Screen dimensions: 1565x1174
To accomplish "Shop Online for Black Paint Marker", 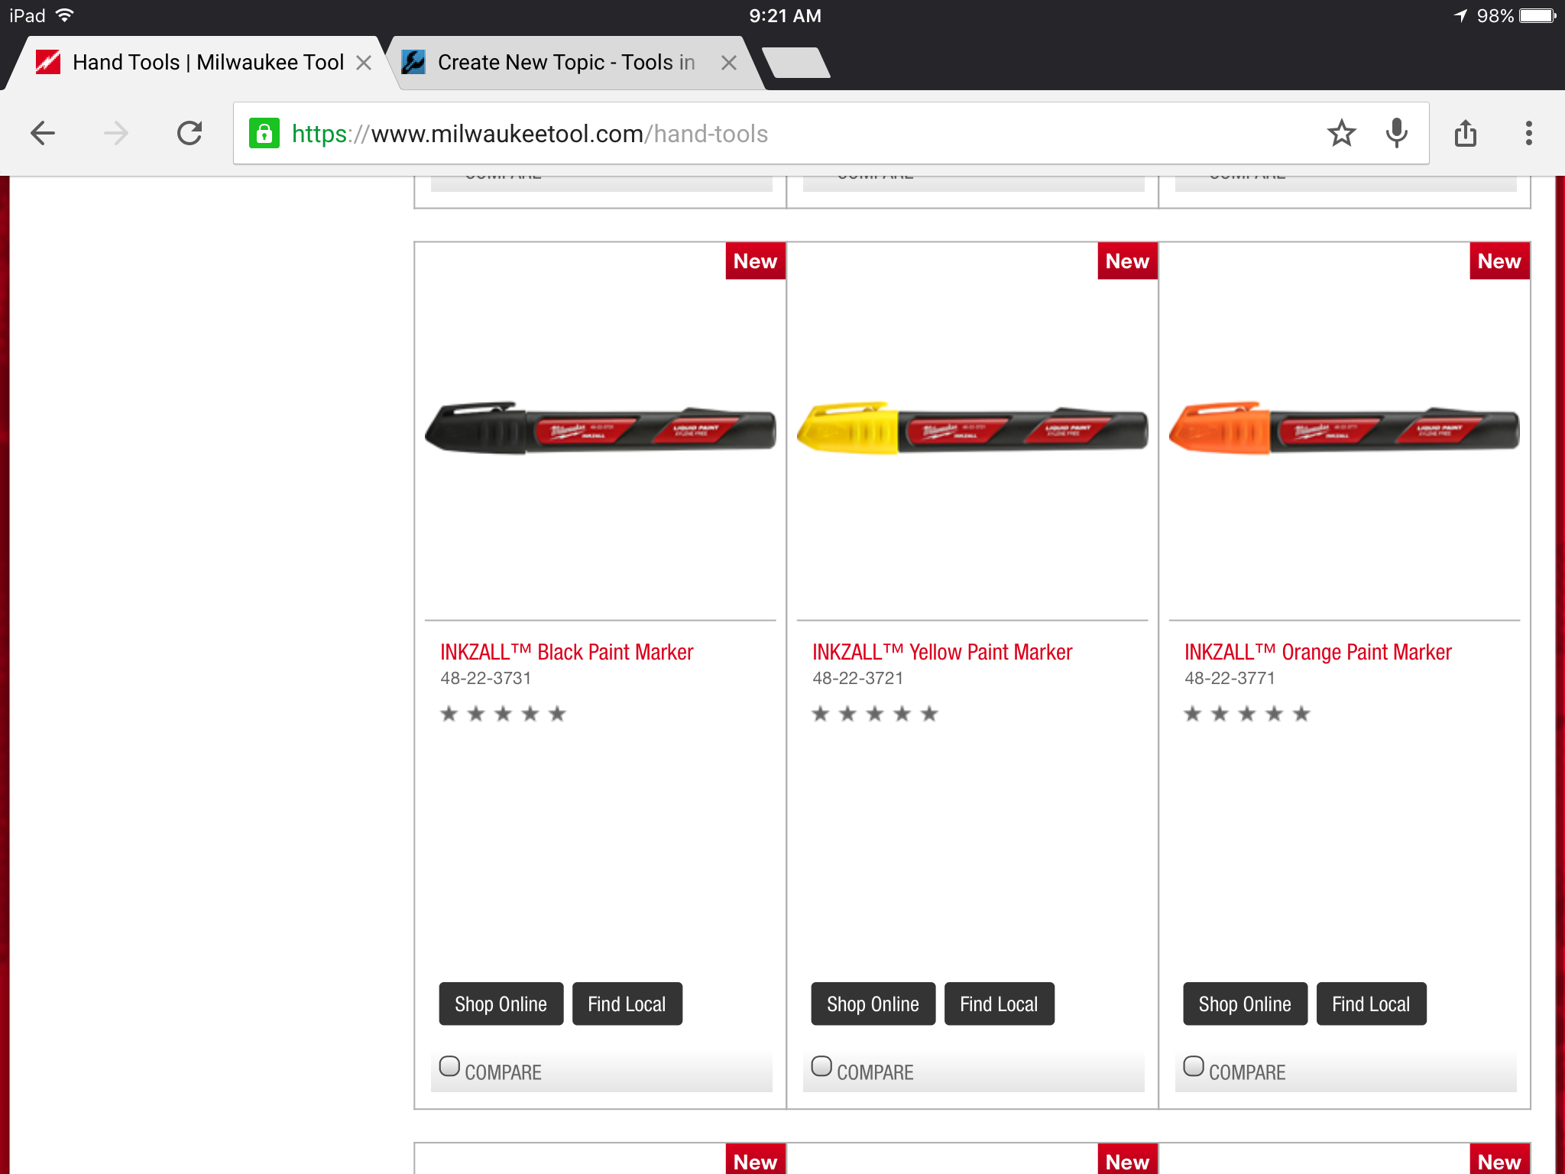I will tap(501, 1004).
